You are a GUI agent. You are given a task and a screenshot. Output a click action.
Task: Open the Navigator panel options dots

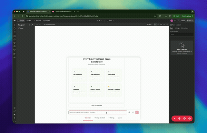(x=30, y=25)
